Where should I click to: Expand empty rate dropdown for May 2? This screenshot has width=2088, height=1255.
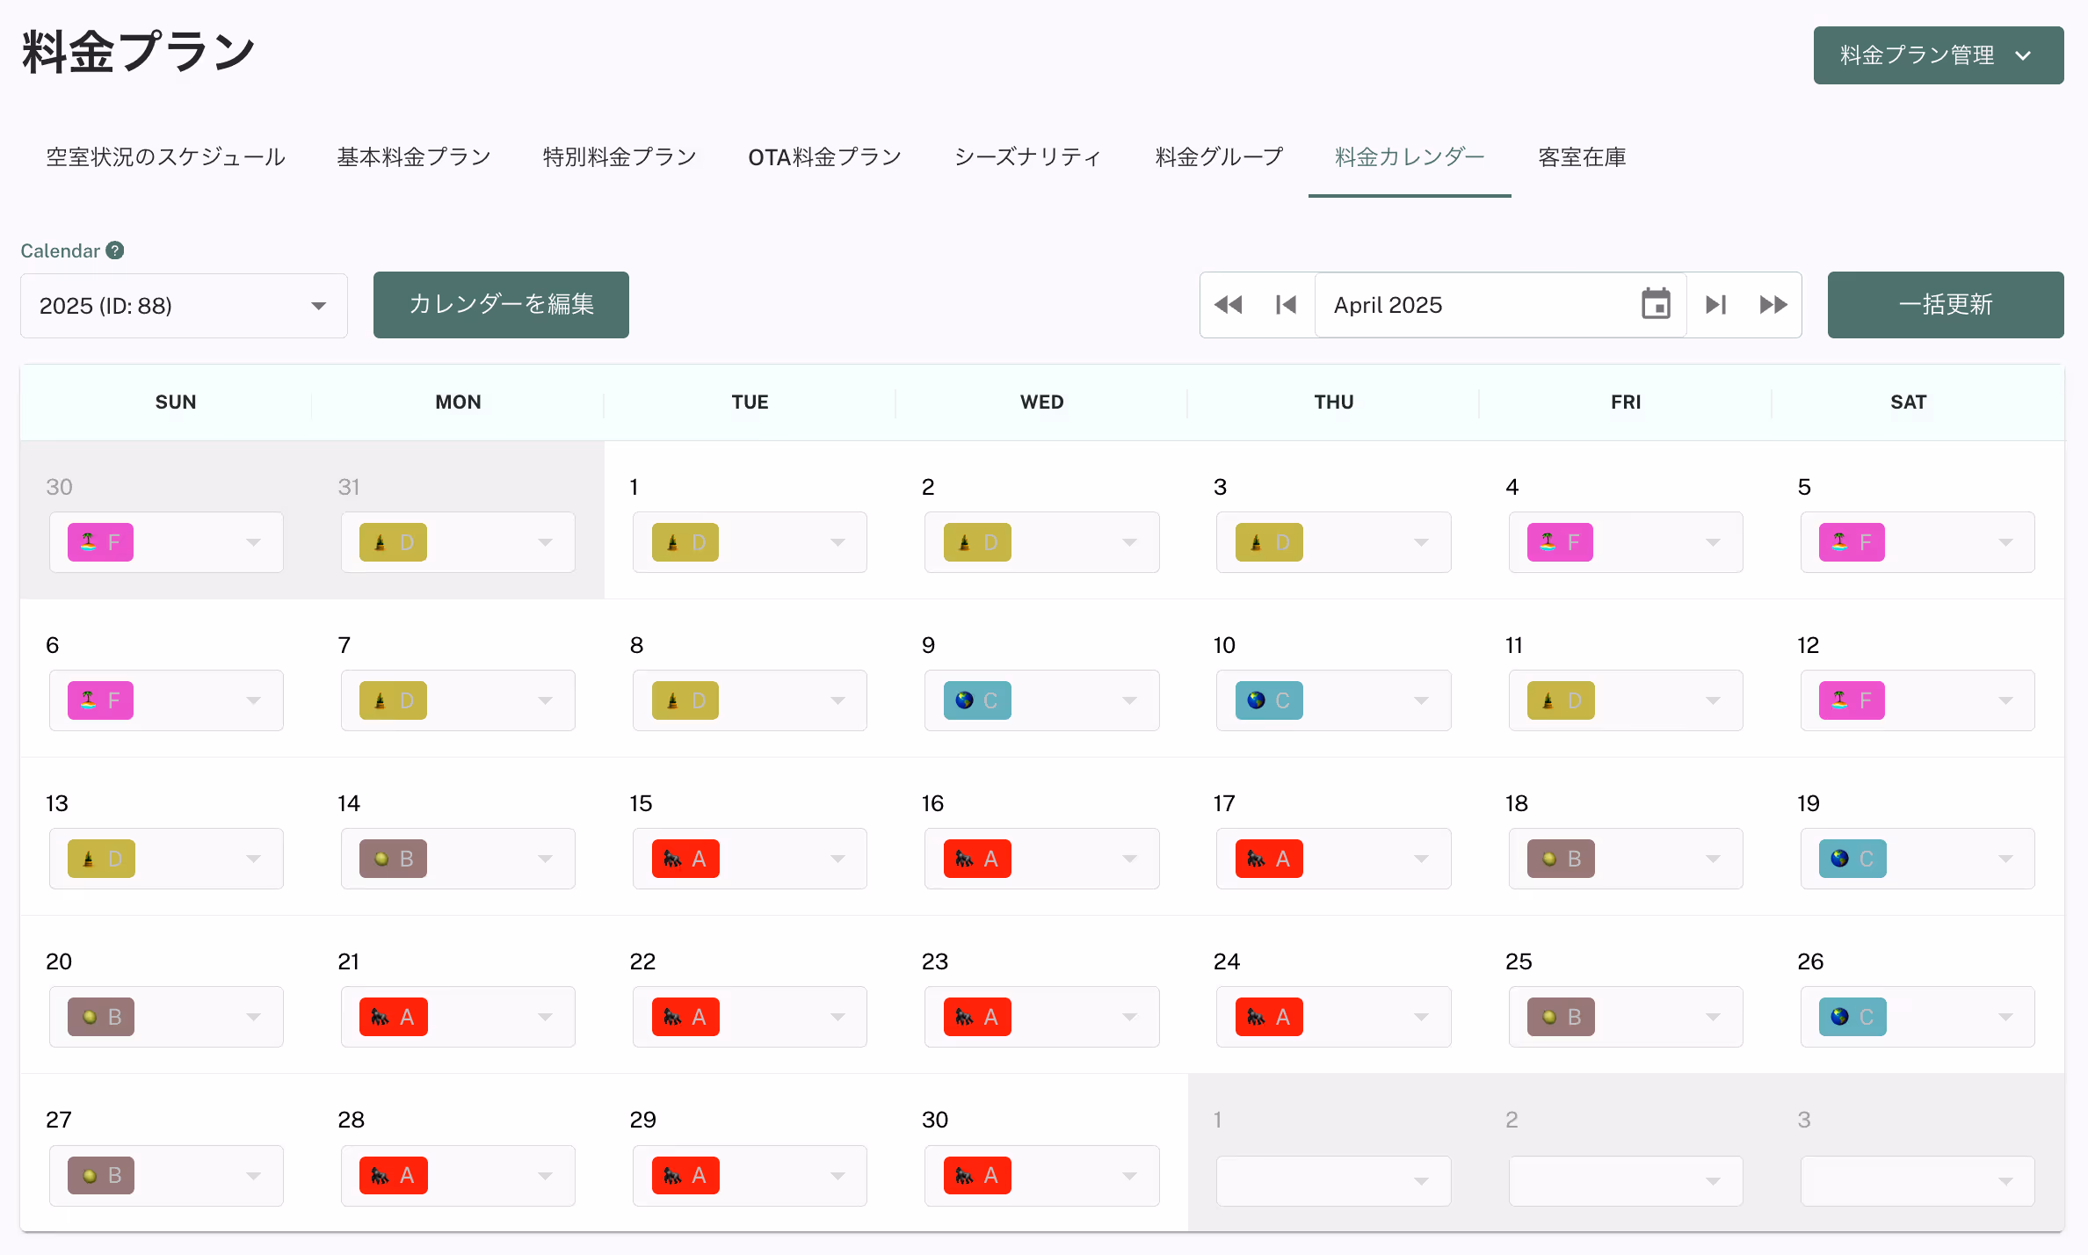[x=1713, y=1181]
